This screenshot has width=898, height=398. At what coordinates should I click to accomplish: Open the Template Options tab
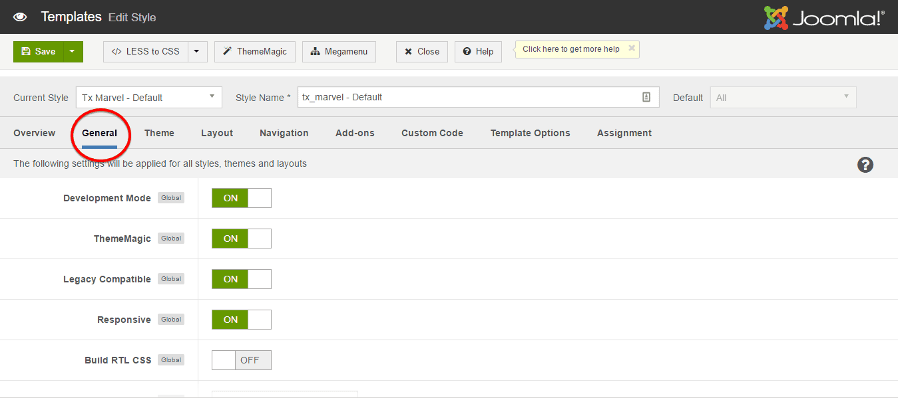click(x=530, y=133)
